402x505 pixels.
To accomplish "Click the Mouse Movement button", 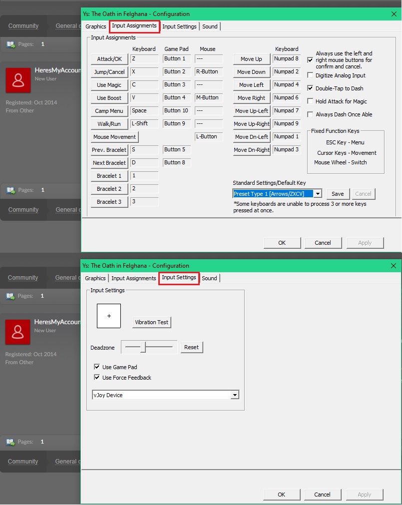I will click(x=114, y=137).
